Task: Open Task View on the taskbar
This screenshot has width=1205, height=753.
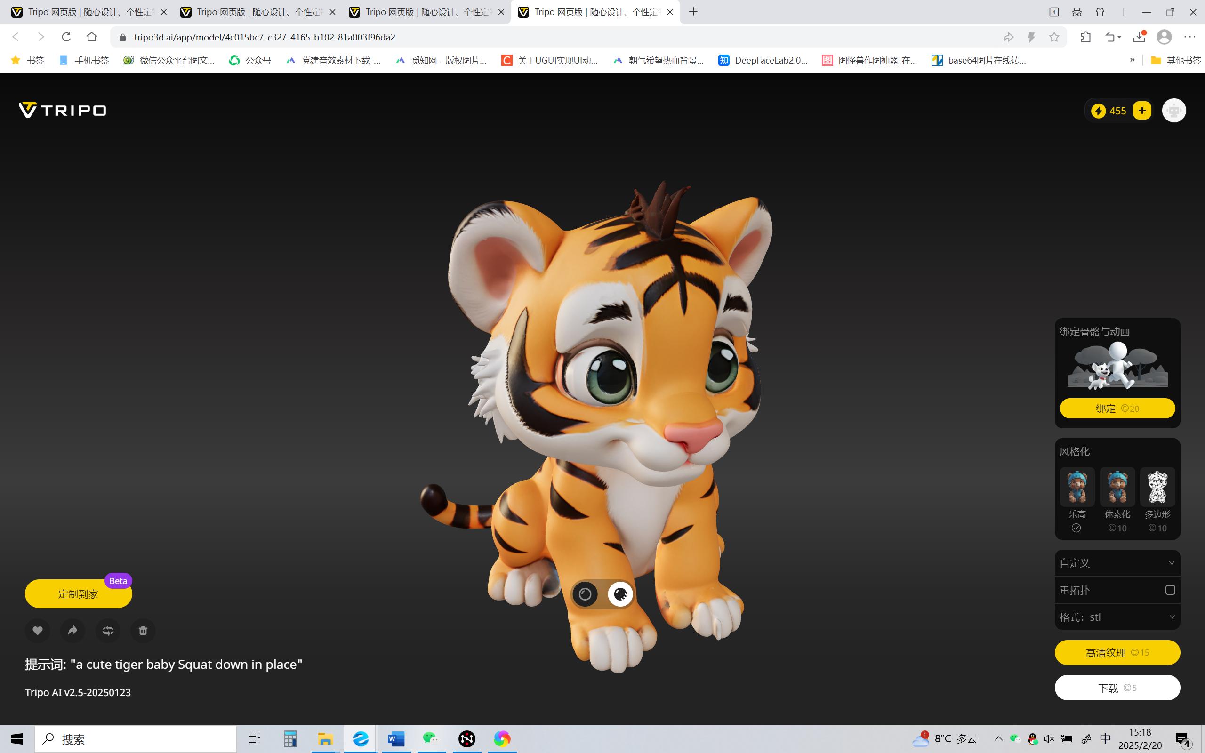Action: pyautogui.click(x=254, y=739)
